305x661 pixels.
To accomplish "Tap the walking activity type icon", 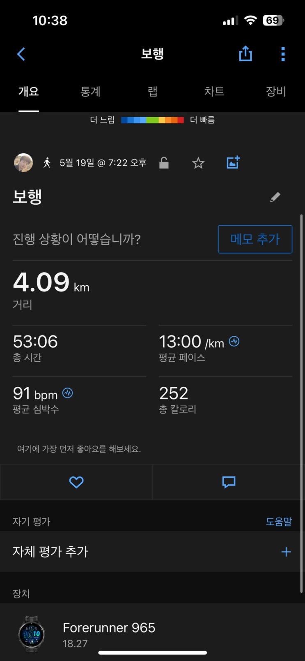I will tap(47, 163).
